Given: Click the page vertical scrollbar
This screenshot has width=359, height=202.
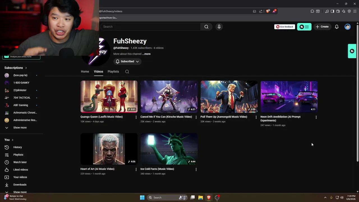Looking at the screenshot, I should (357, 93).
